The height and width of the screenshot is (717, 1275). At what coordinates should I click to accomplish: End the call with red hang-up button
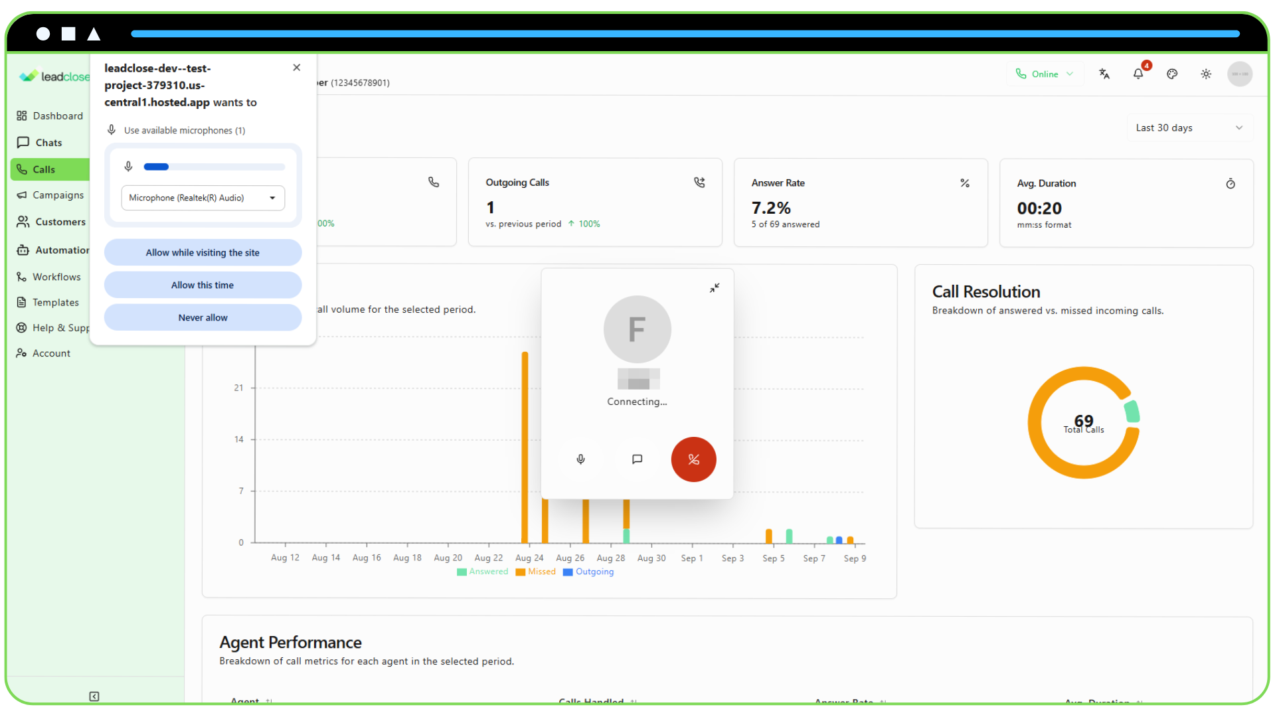tap(693, 459)
